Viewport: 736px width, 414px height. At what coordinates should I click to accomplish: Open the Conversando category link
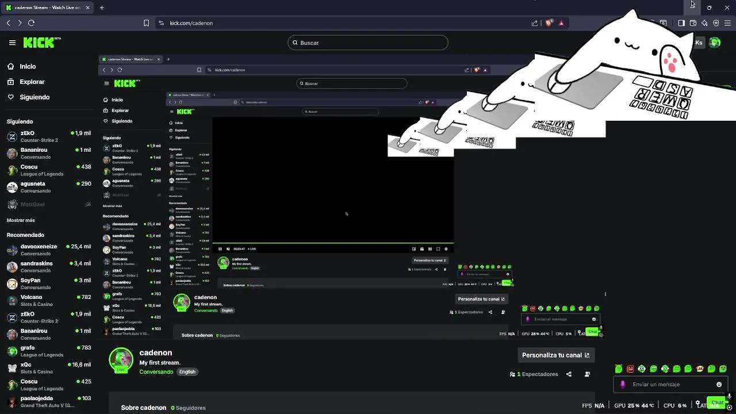tap(156, 372)
